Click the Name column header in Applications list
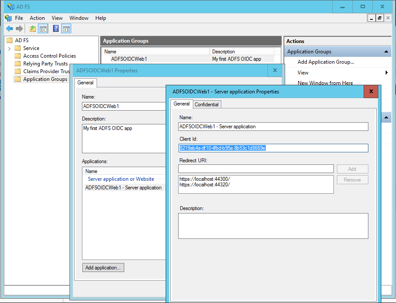 tap(125, 171)
